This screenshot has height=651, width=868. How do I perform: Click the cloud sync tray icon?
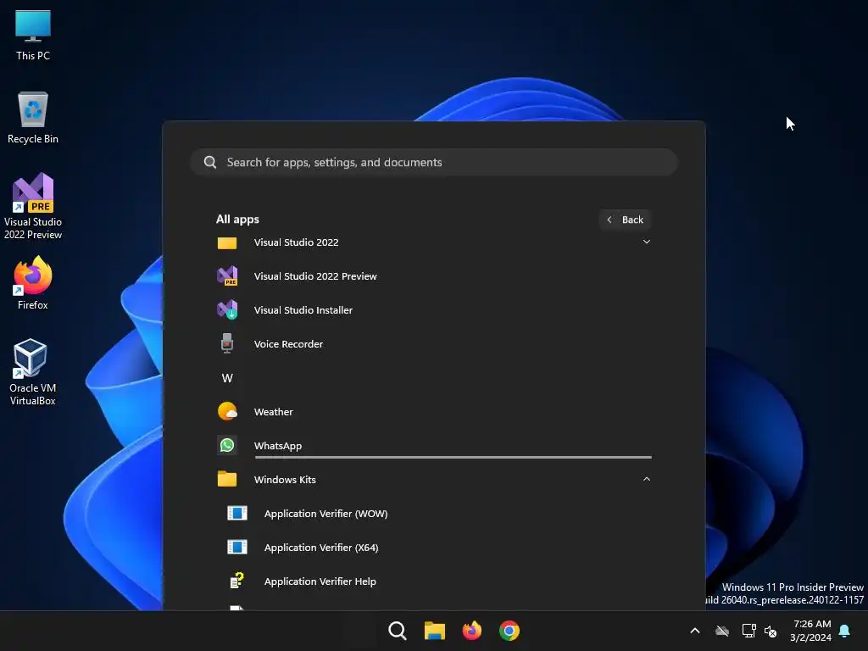pos(722,631)
